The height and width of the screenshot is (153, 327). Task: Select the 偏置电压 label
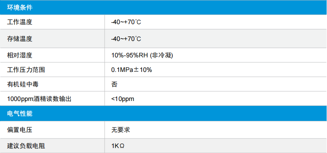pos(20,130)
